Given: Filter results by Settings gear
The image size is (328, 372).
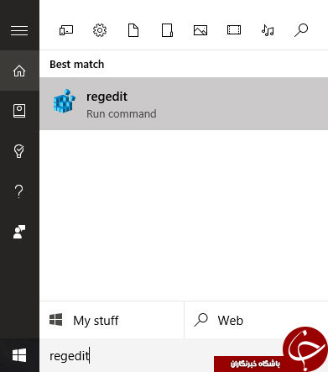Looking at the screenshot, I should click(x=100, y=30).
